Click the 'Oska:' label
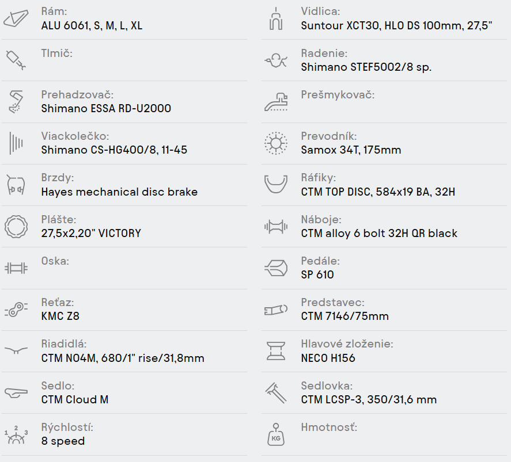Viewport: 511px width, 462px height. pyautogui.click(x=55, y=261)
